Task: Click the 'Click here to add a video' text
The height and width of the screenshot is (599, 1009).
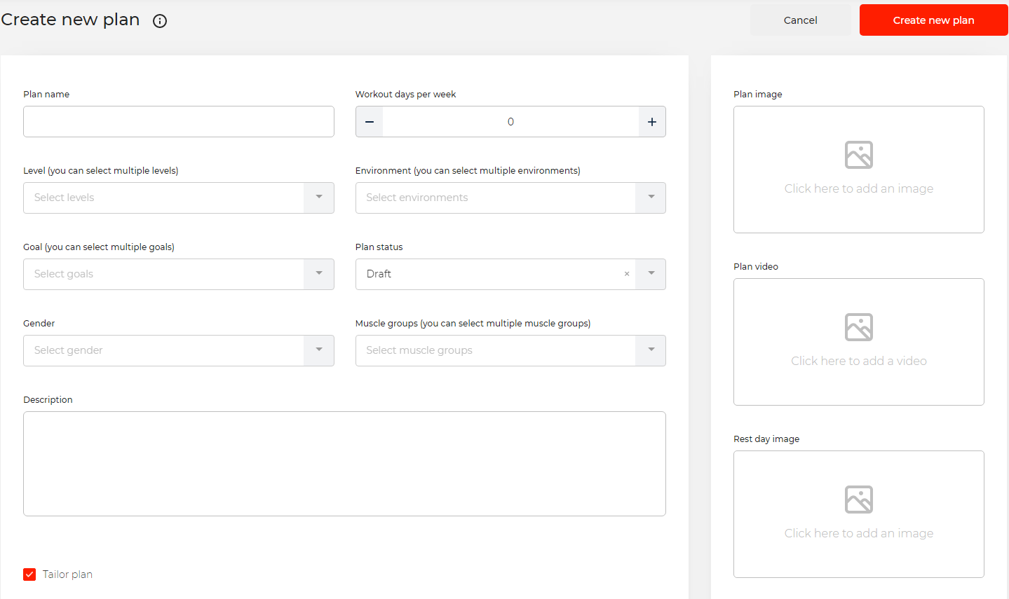Action: tap(858, 361)
